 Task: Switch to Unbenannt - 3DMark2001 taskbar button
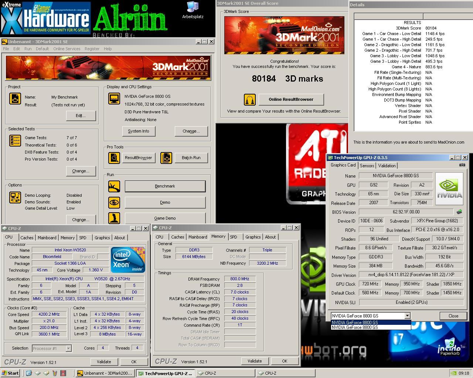[x=105, y=373]
